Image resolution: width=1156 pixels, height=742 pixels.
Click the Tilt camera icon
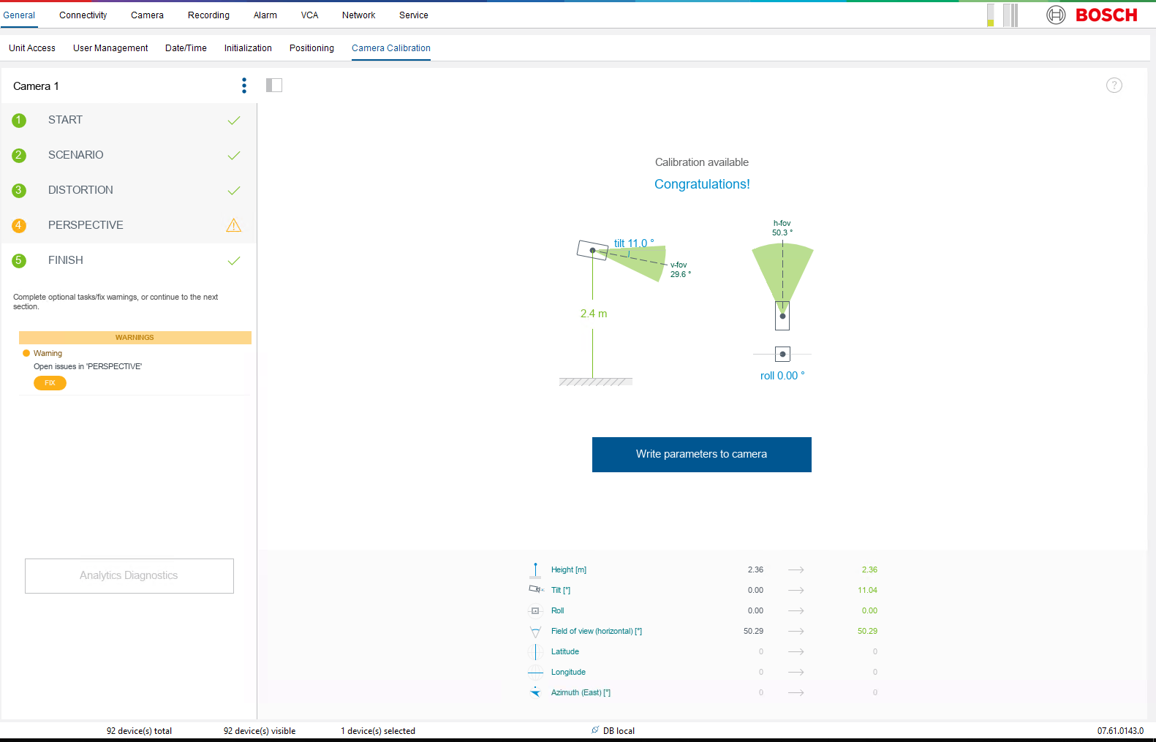tap(535, 590)
